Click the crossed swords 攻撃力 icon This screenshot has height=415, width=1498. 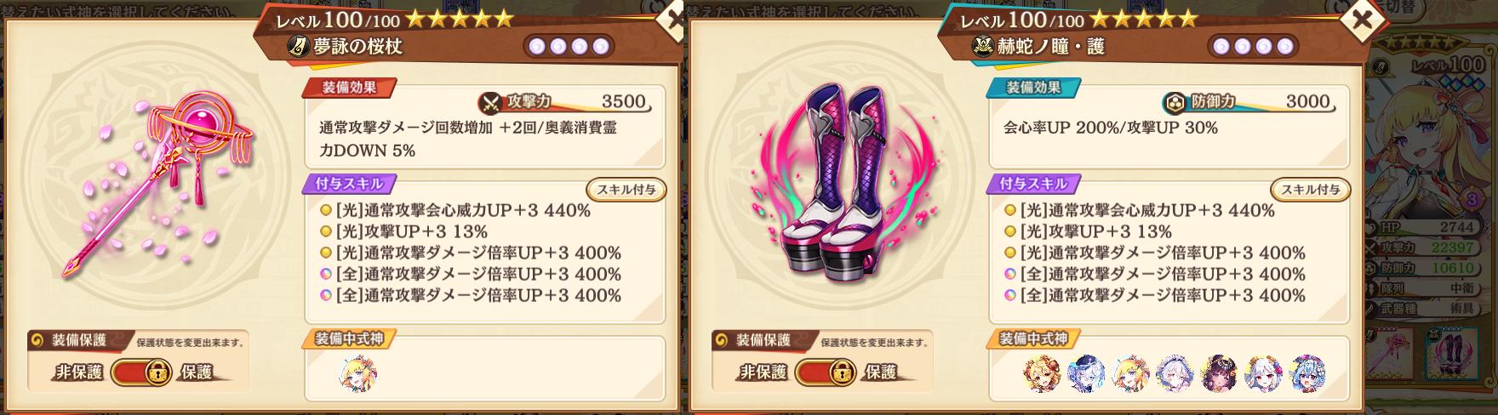[492, 103]
